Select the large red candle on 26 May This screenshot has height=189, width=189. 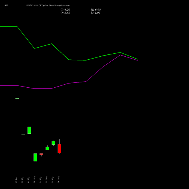[x=59, y=149]
